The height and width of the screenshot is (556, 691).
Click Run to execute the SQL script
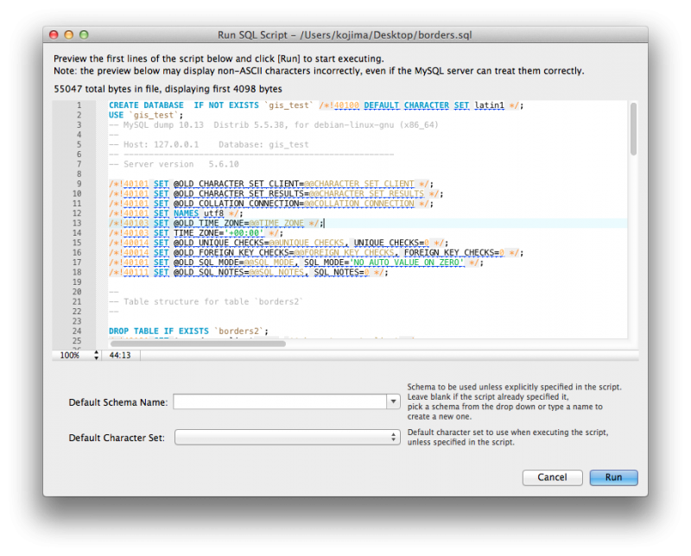pos(613,477)
